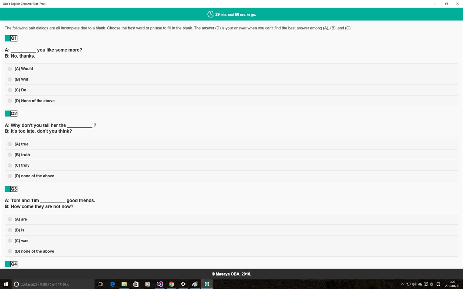Click the OneDrive cloud icon in the tray

(420, 284)
